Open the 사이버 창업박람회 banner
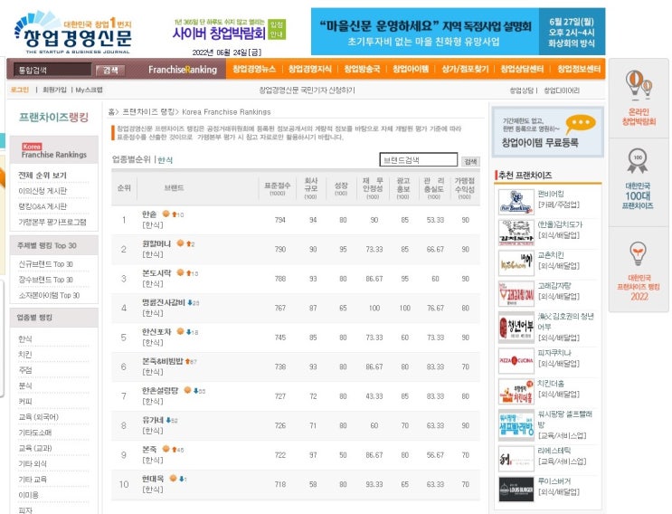672x514 pixels. click(x=230, y=30)
